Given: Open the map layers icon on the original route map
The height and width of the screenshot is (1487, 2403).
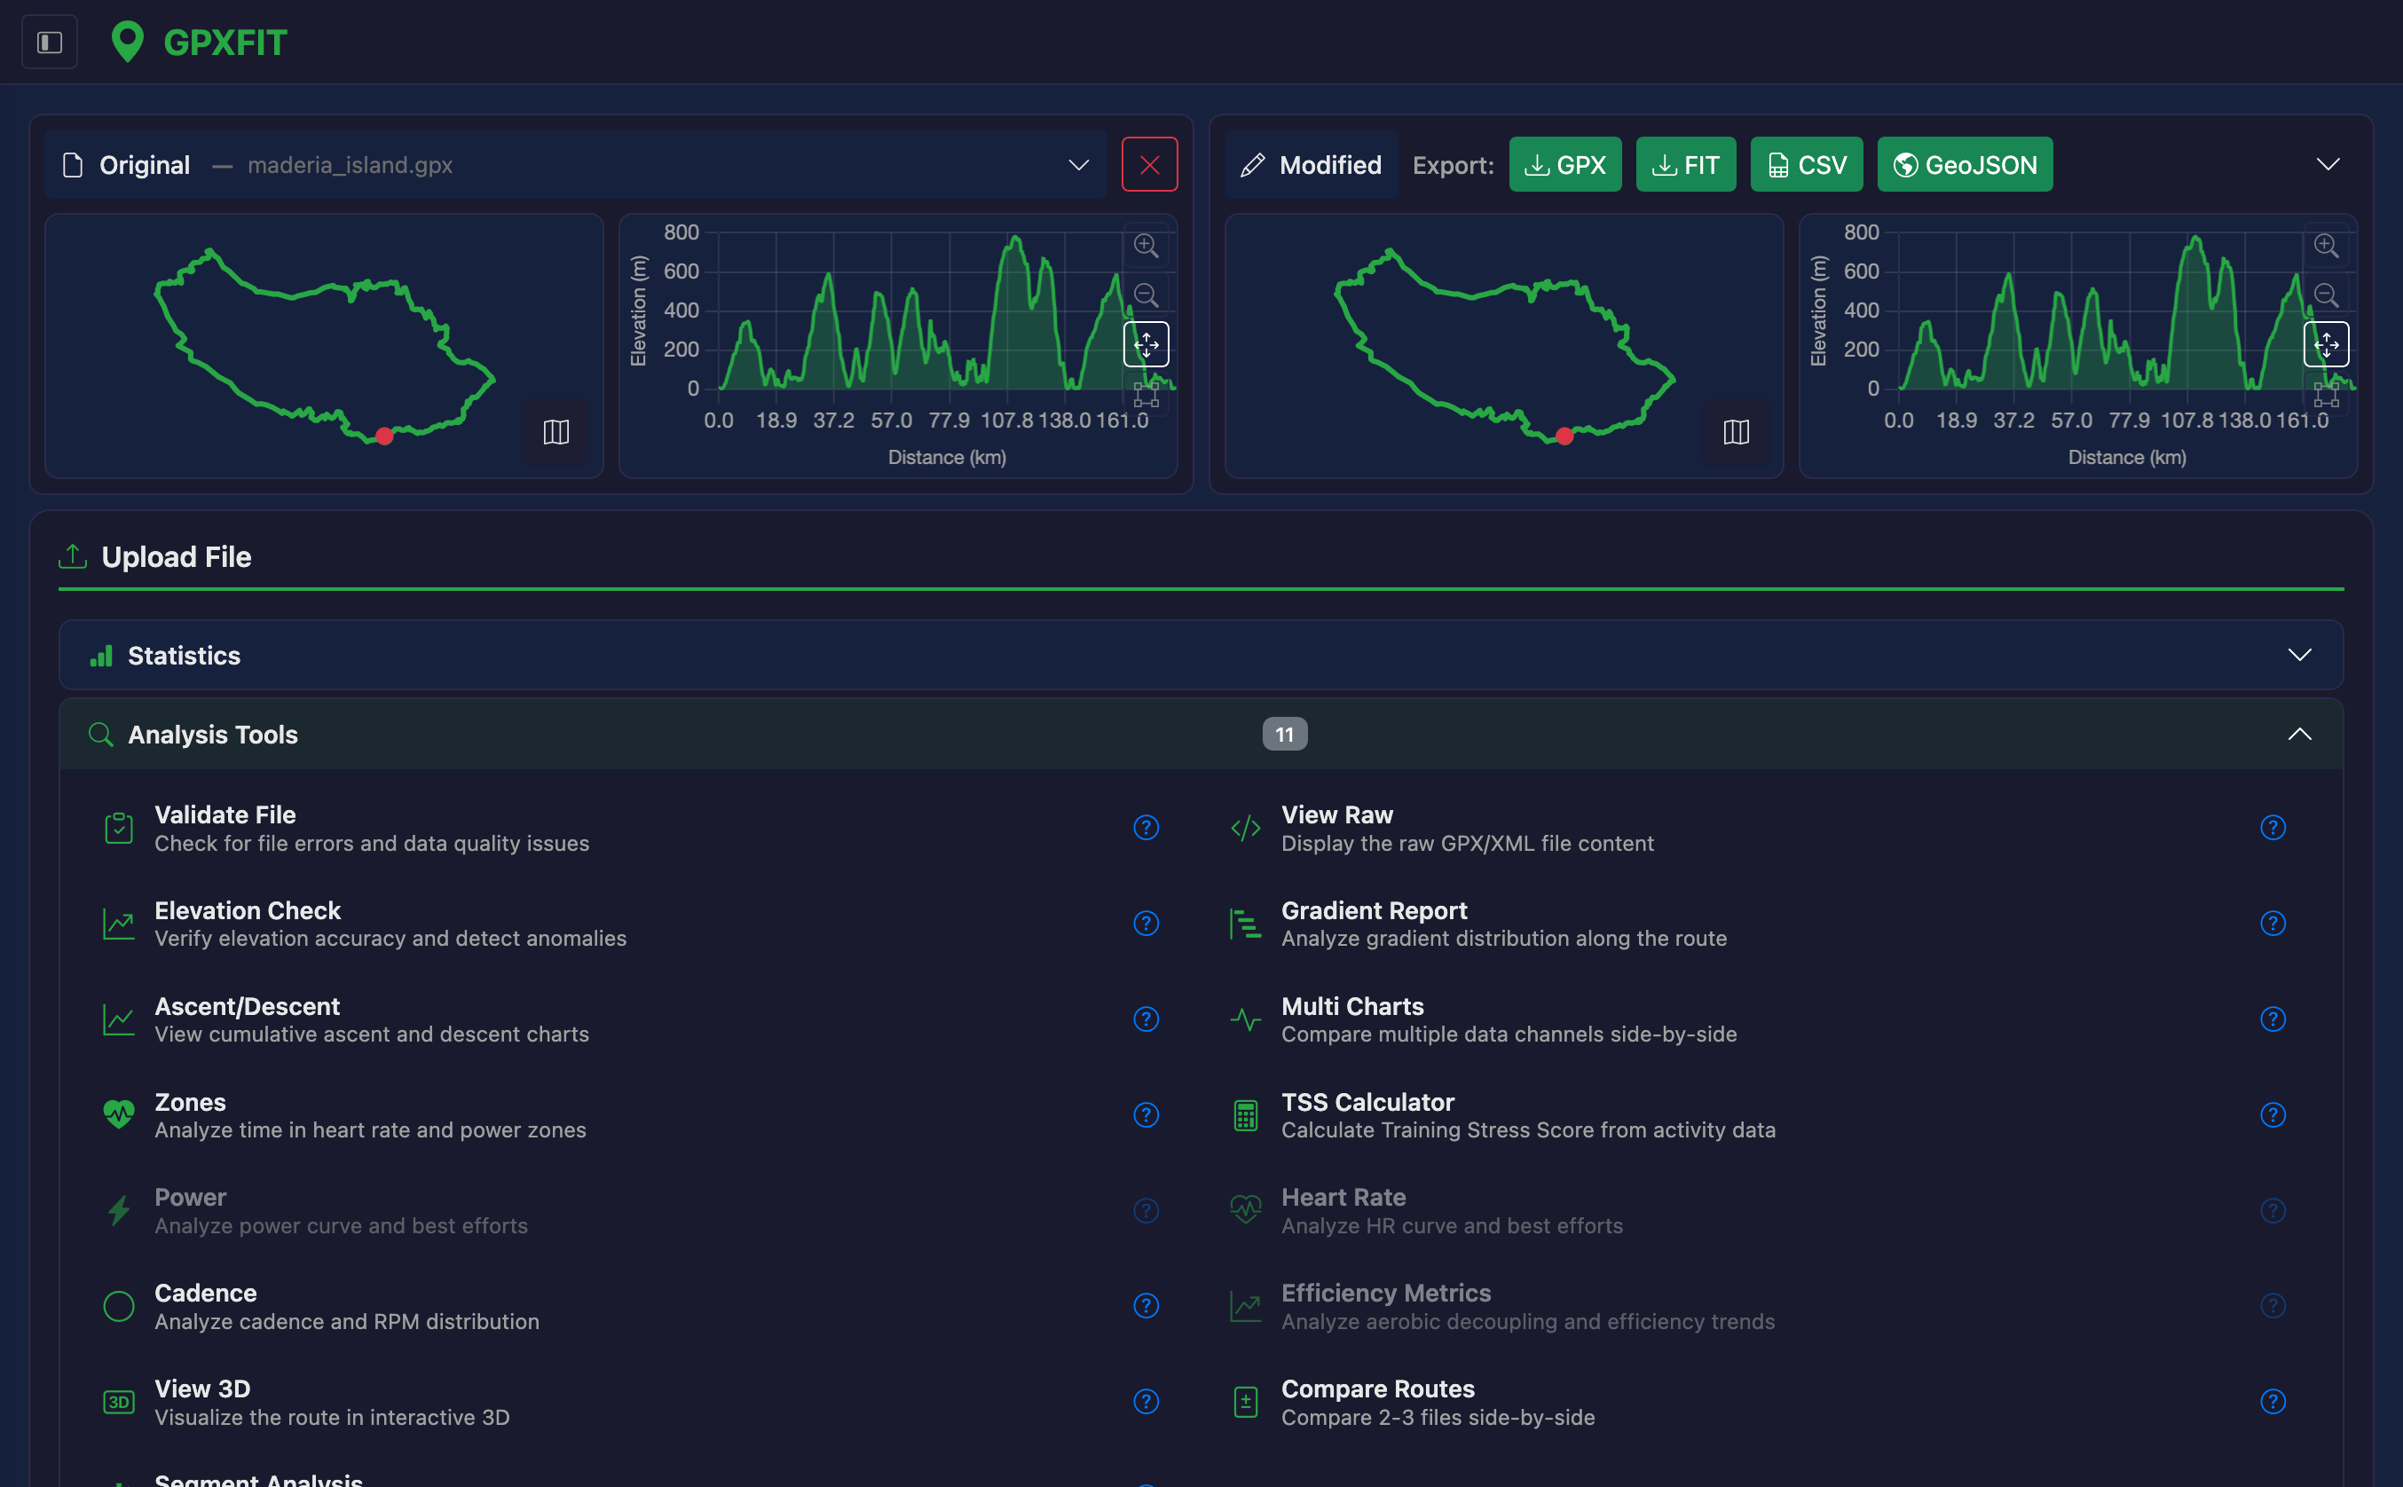Looking at the screenshot, I should (x=555, y=432).
